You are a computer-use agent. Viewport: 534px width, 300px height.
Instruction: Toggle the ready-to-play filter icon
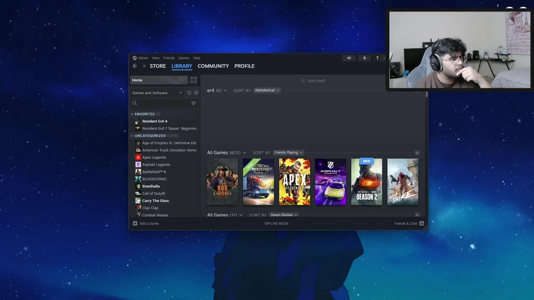click(196, 93)
